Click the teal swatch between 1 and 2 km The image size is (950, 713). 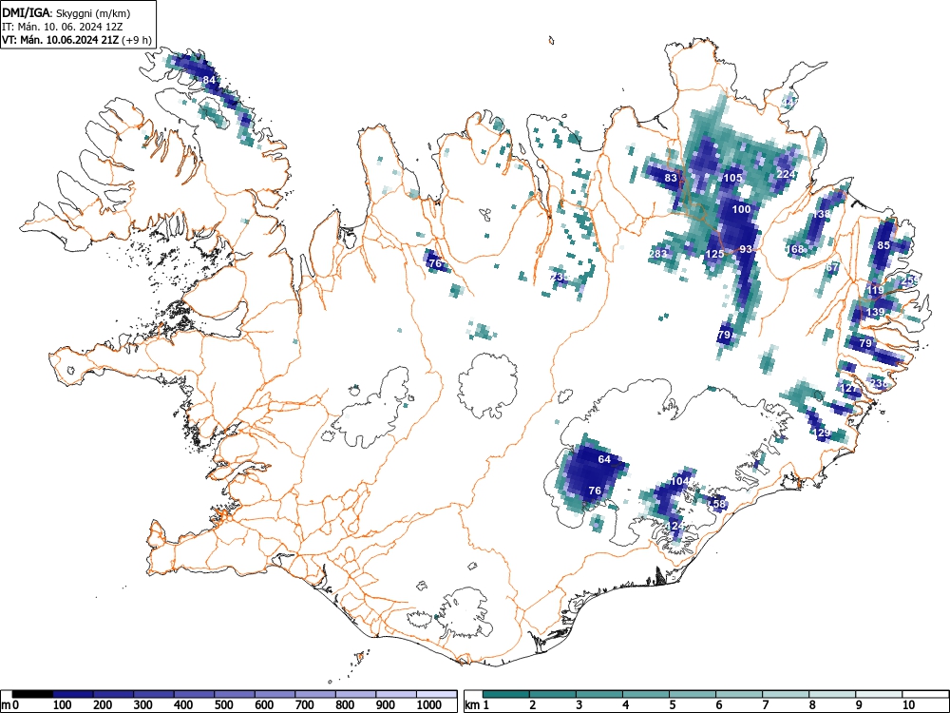pos(506,693)
